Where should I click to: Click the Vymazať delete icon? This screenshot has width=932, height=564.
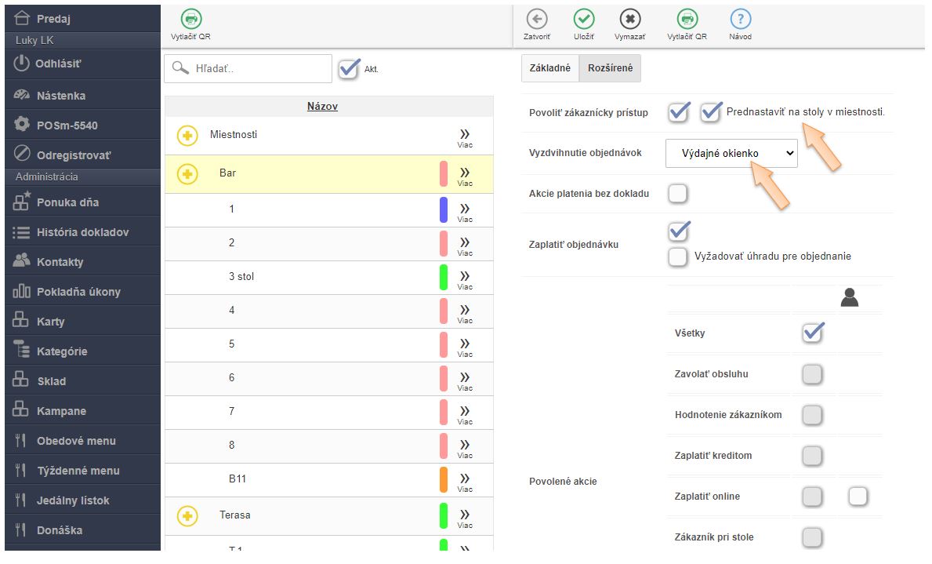(x=629, y=20)
